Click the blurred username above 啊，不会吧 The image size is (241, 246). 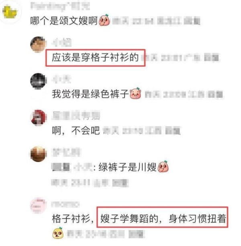point(76,115)
